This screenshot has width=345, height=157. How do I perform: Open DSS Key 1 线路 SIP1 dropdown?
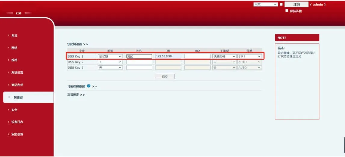249,56
